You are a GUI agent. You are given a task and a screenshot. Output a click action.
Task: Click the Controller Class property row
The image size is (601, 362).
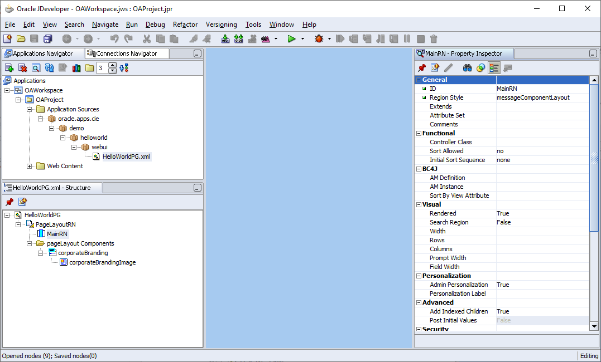[x=502, y=142]
